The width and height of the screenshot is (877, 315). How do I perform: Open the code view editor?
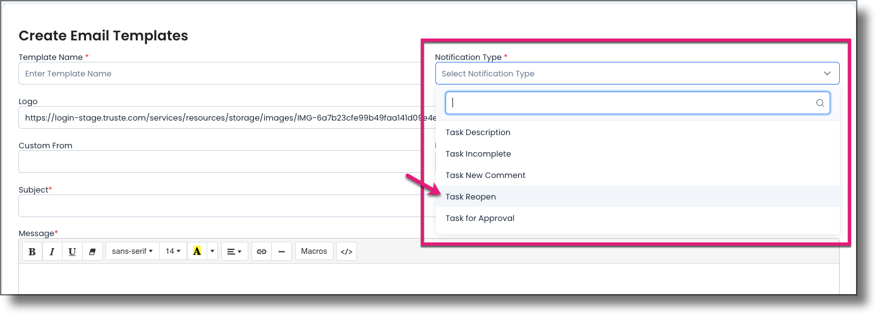pos(346,251)
